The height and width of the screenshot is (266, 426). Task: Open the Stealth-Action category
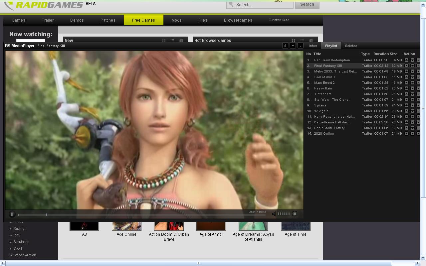[25, 255]
